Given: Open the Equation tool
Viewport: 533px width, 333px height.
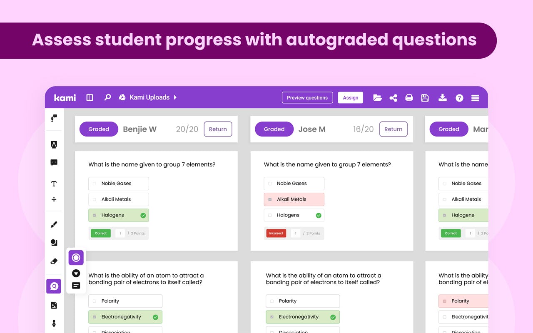Looking at the screenshot, I should coord(54,199).
